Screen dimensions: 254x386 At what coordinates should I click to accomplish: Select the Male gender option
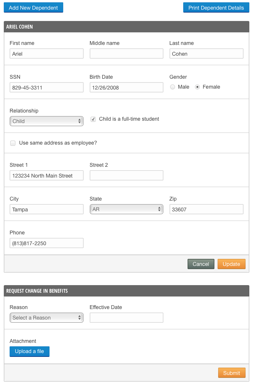pyautogui.click(x=173, y=87)
